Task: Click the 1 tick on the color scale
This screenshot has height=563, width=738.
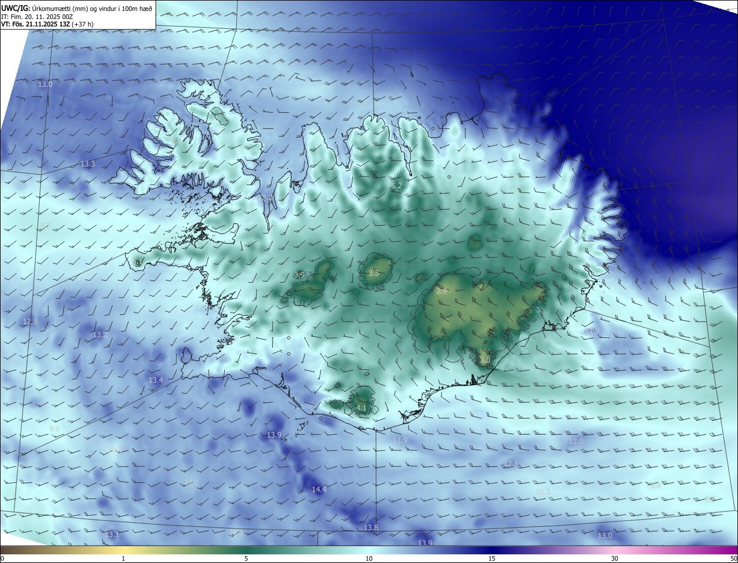Action: (123, 558)
